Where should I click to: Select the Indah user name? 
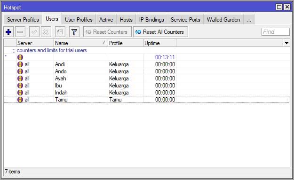(x=61, y=93)
